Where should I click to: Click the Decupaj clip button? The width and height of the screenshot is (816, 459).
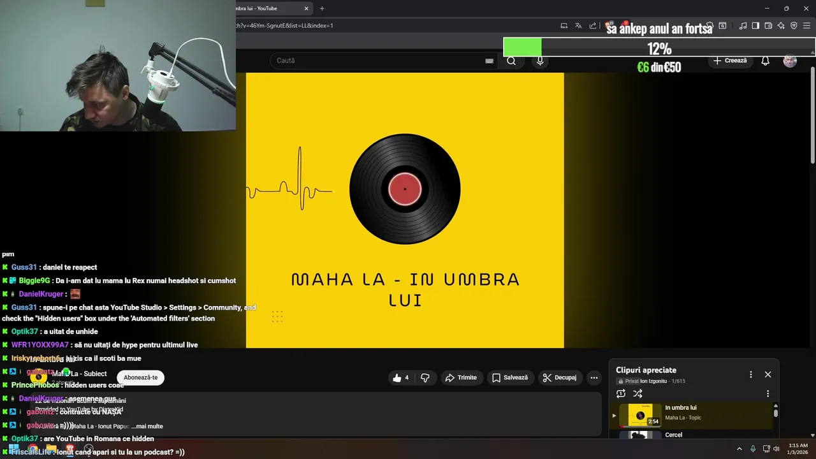pos(560,377)
